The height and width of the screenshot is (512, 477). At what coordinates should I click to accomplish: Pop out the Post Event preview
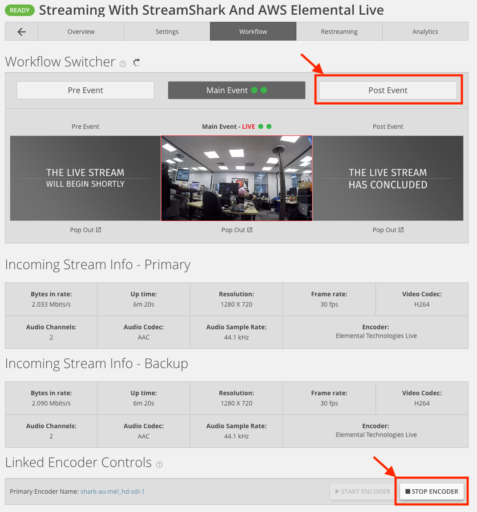pos(388,230)
